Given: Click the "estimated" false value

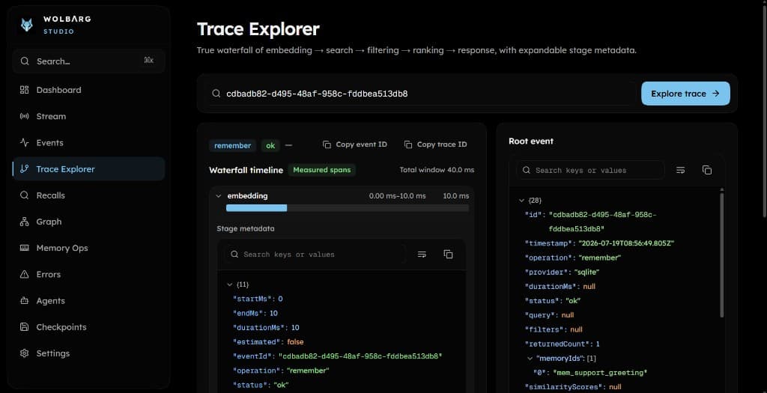Looking at the screenshot, I should (295, 342).
